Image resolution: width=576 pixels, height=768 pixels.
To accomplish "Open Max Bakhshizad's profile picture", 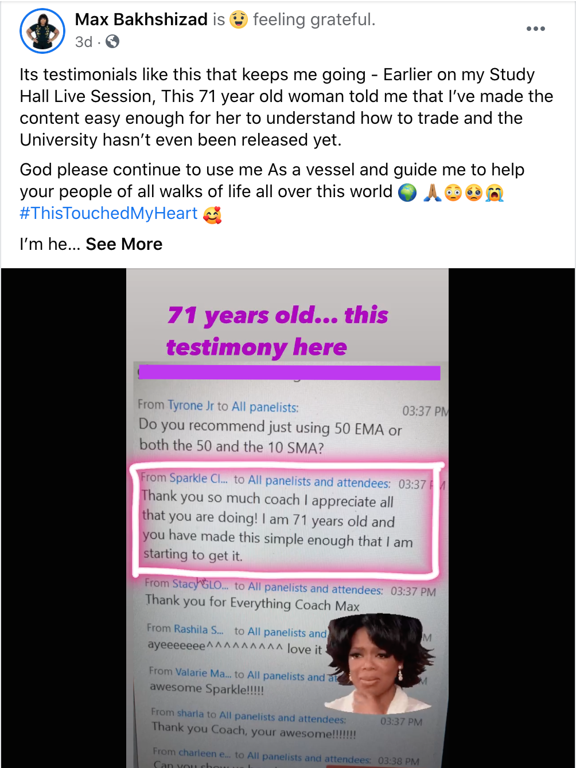I will click(x=42, y=30).
